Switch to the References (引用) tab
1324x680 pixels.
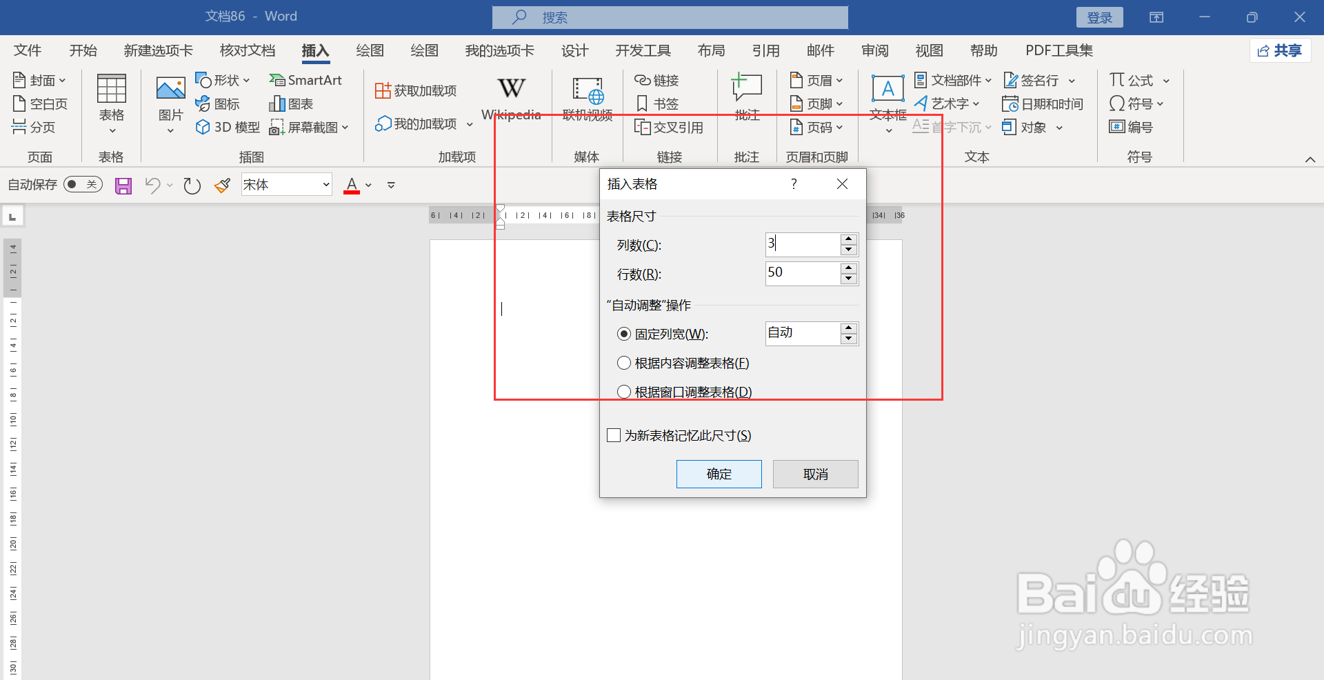pyautogui.click(x=765, y=51)
